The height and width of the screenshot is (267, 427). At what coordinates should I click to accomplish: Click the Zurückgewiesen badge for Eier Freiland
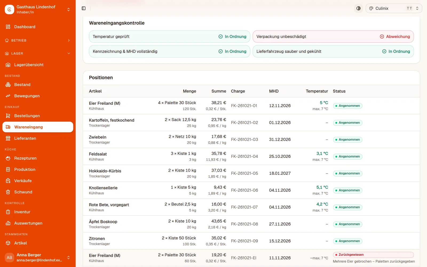[373, 255]
